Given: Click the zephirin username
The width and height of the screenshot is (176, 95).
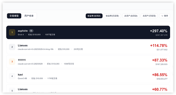Looking at the screenshot, I should point(23,31).
